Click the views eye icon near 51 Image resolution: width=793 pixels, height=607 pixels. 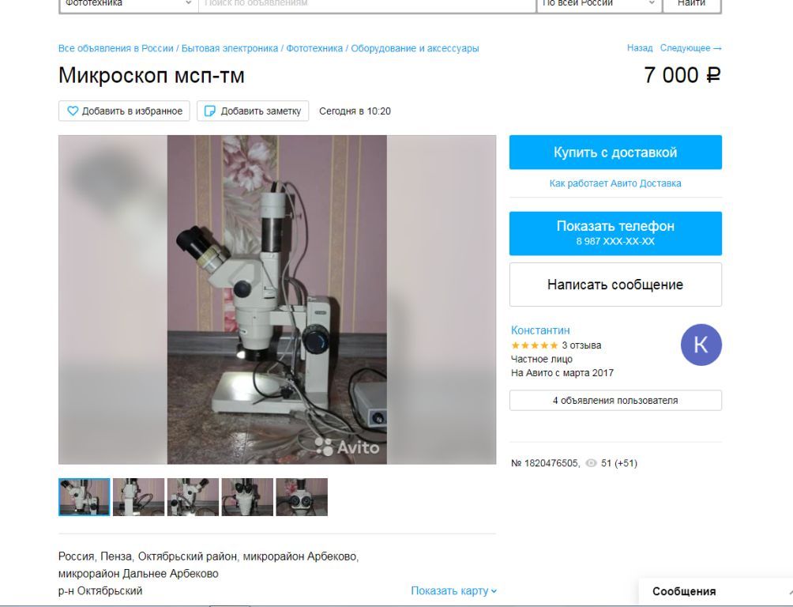(591, 462)
